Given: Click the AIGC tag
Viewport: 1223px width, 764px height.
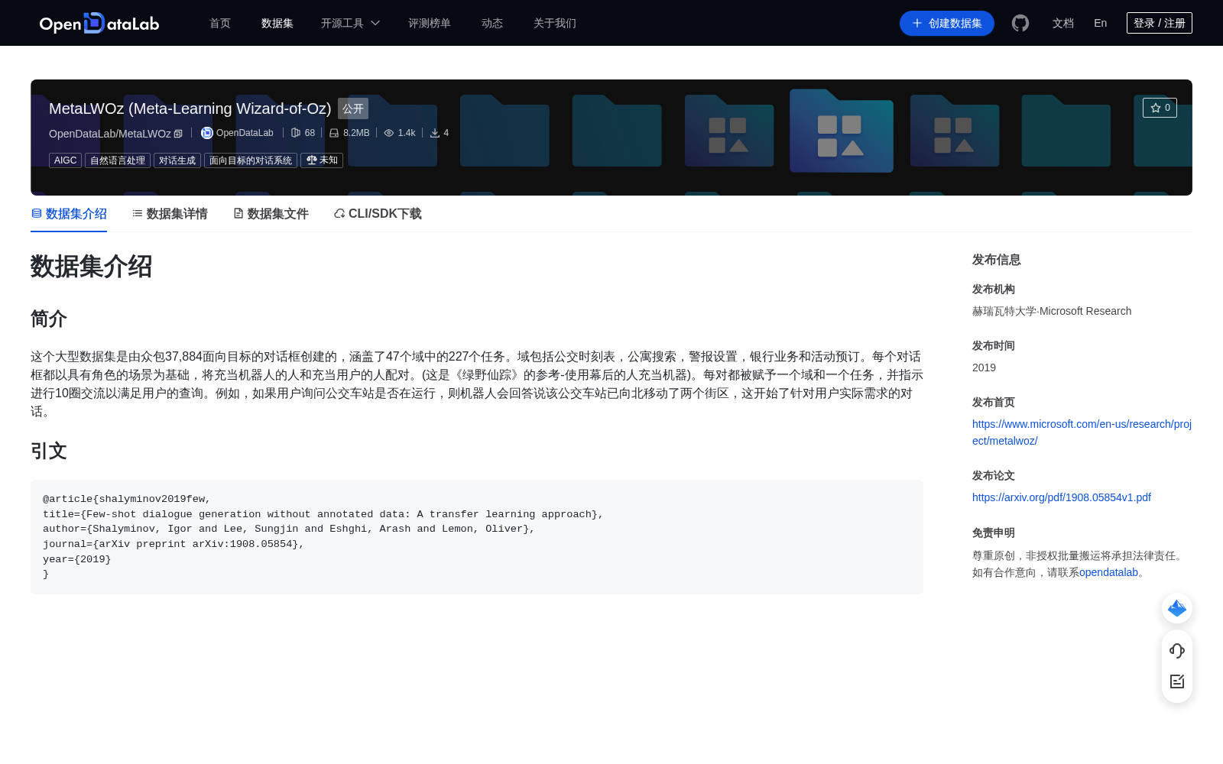Looking at the screenshot, I should (x=66, y=160).
